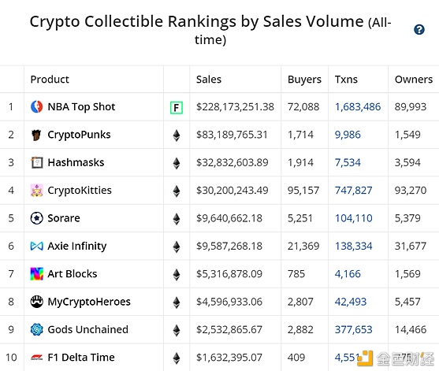Viewport: 439px width, 371px height.
Task: Click the MyCryptoHeroes logo icon
Action: [37, 302]
